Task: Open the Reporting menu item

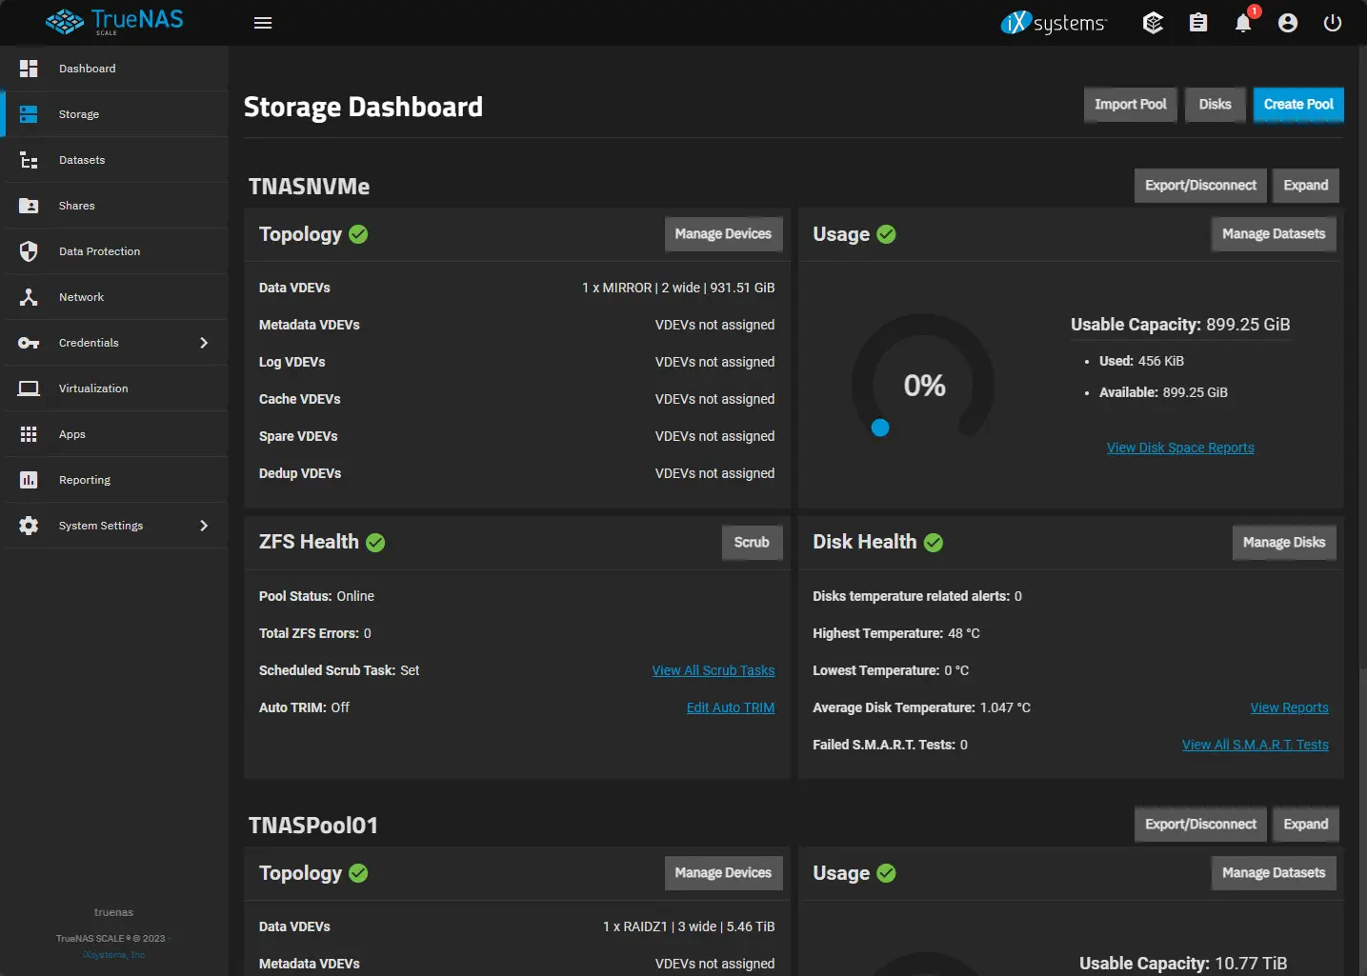Action: pos(115,480)
